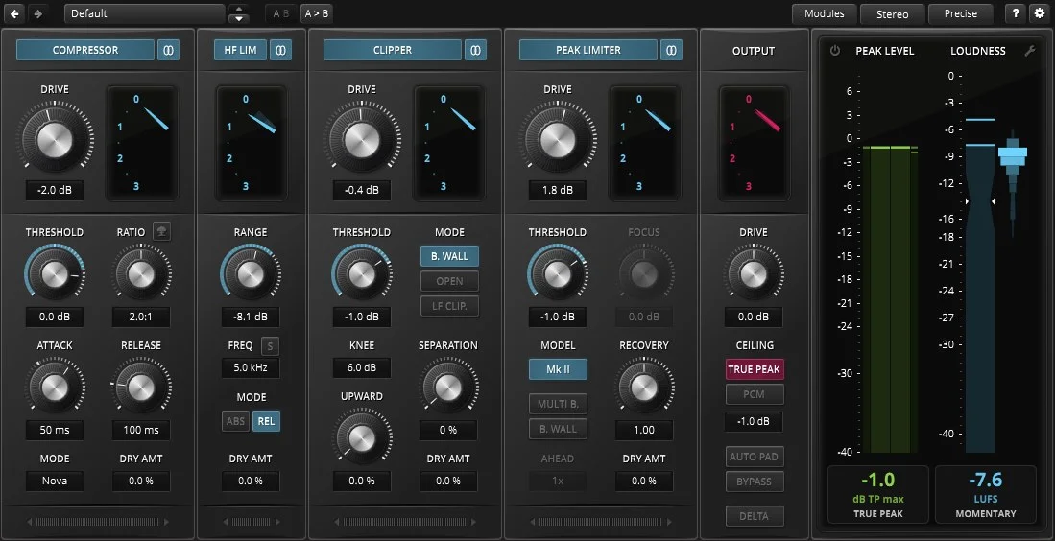Toggle the CLIPPER module
The width and height of the screenshot is (1055, 541).
coord(393,50)
